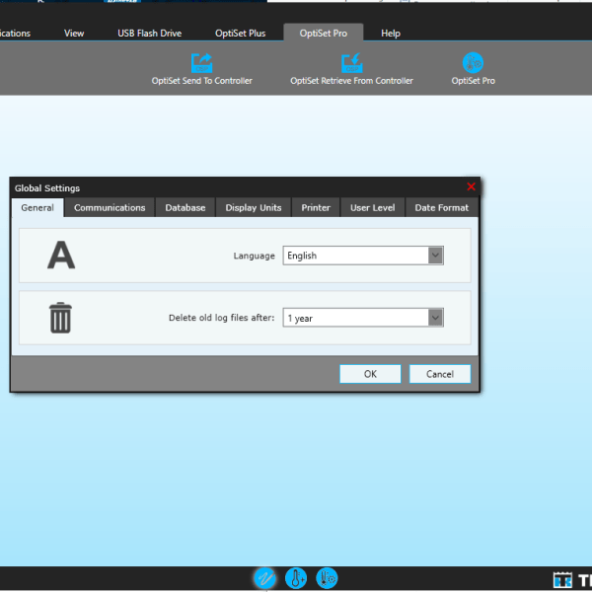
Task: Click the large letter A language icon
Action: (61, 256)
